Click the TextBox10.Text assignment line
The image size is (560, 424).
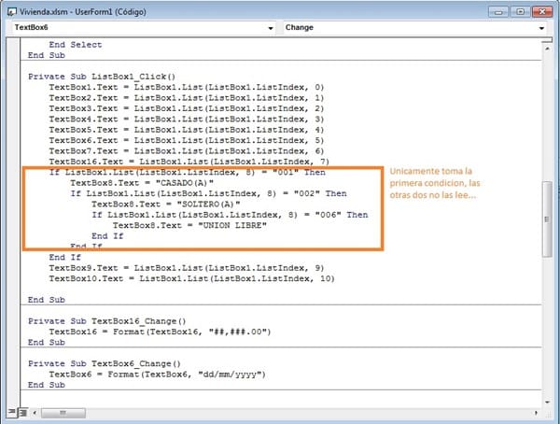point(191,278)
